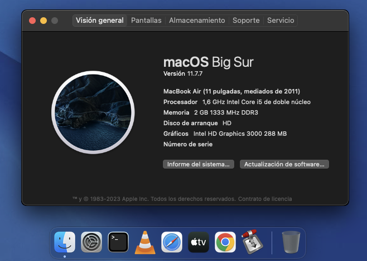Select the Visión general tab

click(x=100, y=21)
